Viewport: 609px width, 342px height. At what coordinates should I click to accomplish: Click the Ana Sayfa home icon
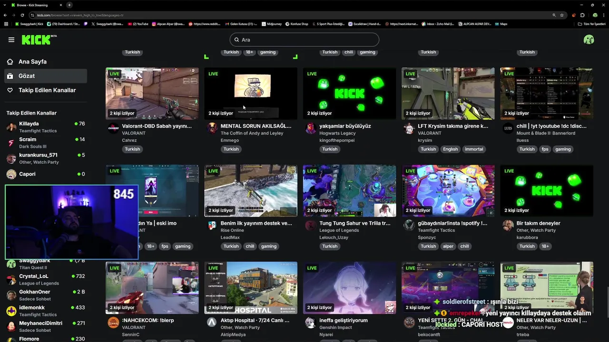[x=10, y=62]
